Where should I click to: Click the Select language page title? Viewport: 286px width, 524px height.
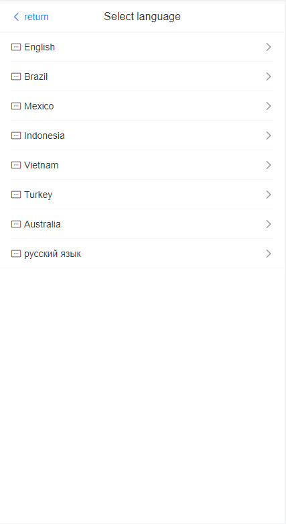point(142,16)
